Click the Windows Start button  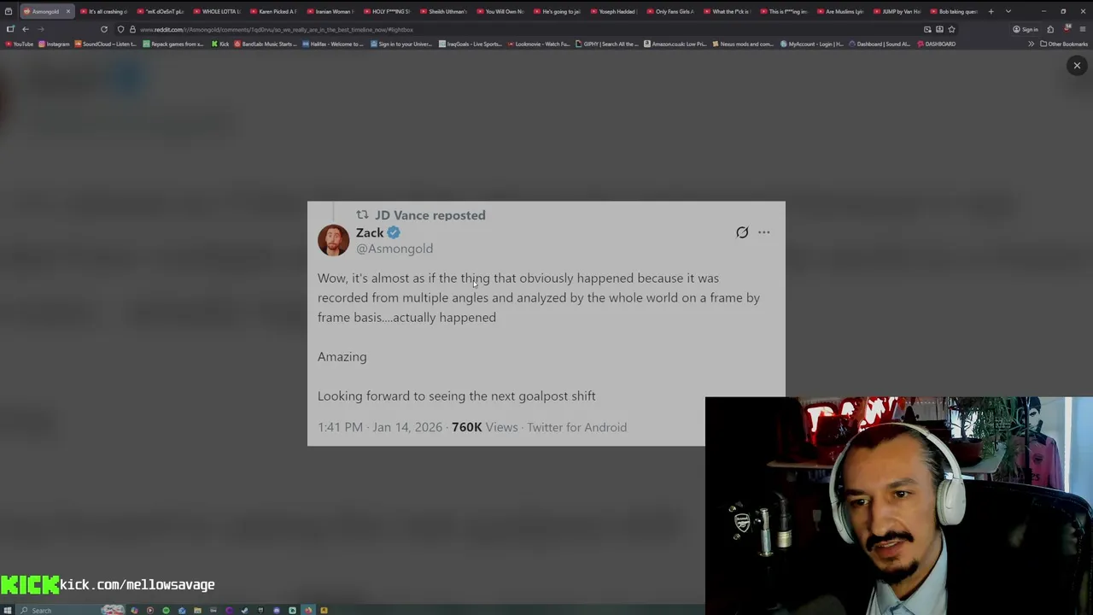[8, 610]
